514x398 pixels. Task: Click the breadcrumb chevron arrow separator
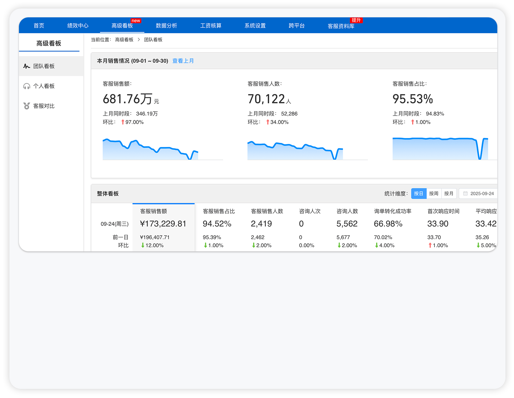click(x=139, y=40)
